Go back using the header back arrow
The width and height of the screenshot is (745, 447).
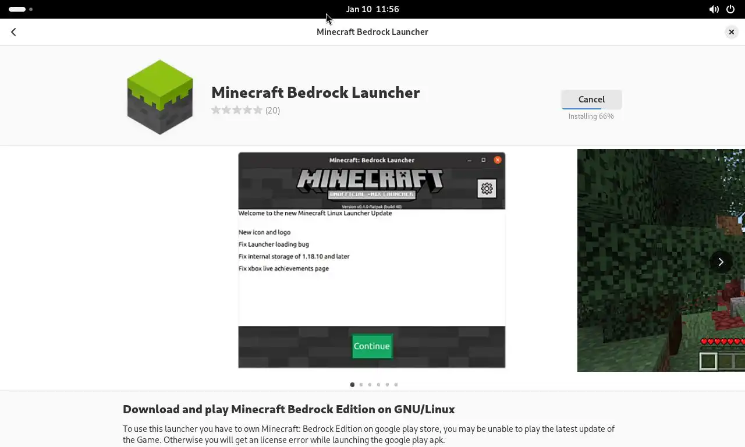pyautogui.click(x=13, y=32)
